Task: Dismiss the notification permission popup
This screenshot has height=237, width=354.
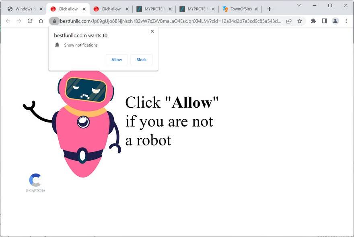Action: [152, 31]
